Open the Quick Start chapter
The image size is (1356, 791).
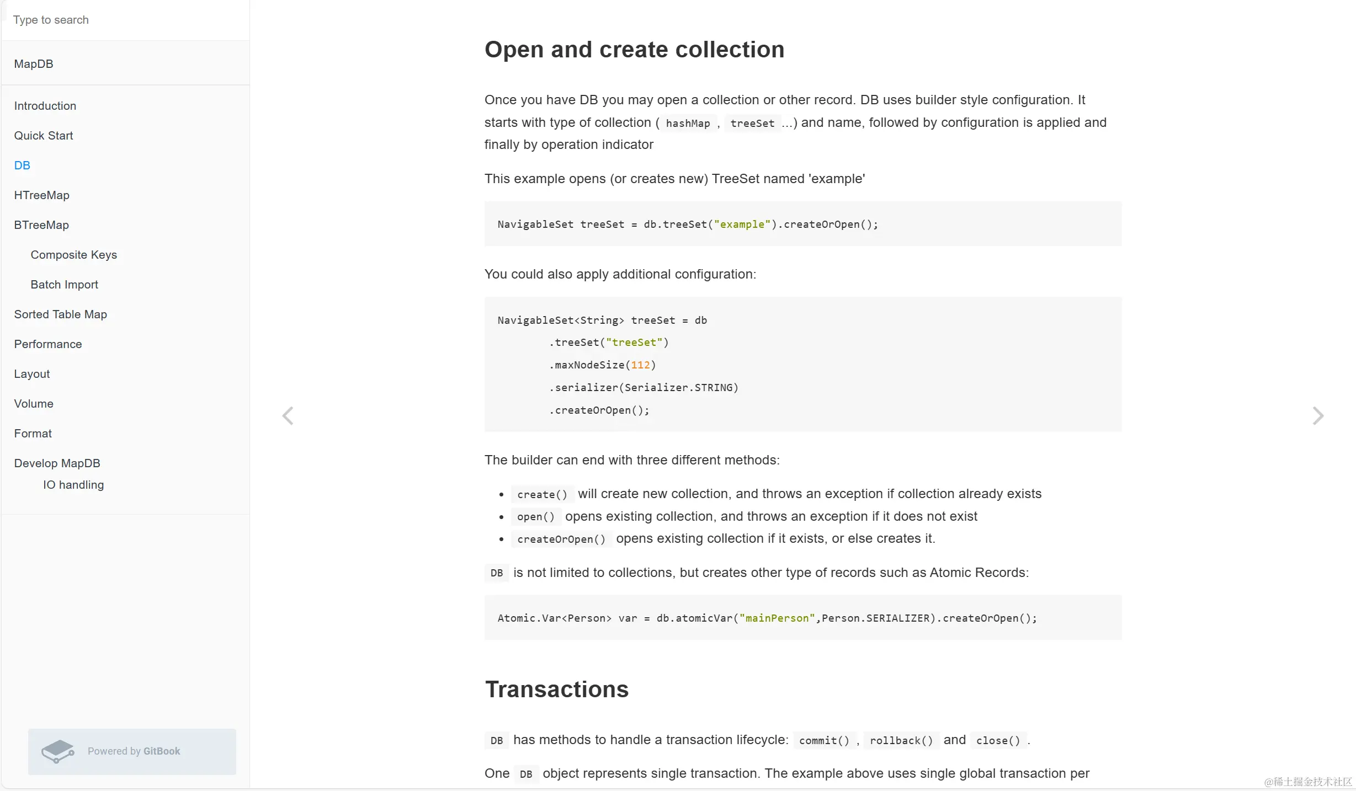pos(44,136)
